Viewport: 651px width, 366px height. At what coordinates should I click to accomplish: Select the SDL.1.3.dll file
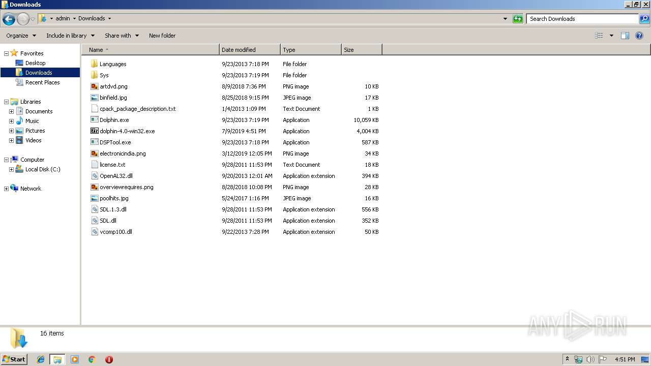pyautogui.click(x=113, y=209)
